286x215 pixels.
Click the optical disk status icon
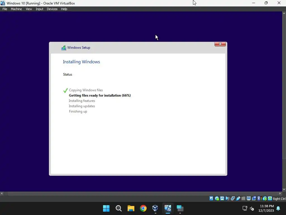[217, 198]
